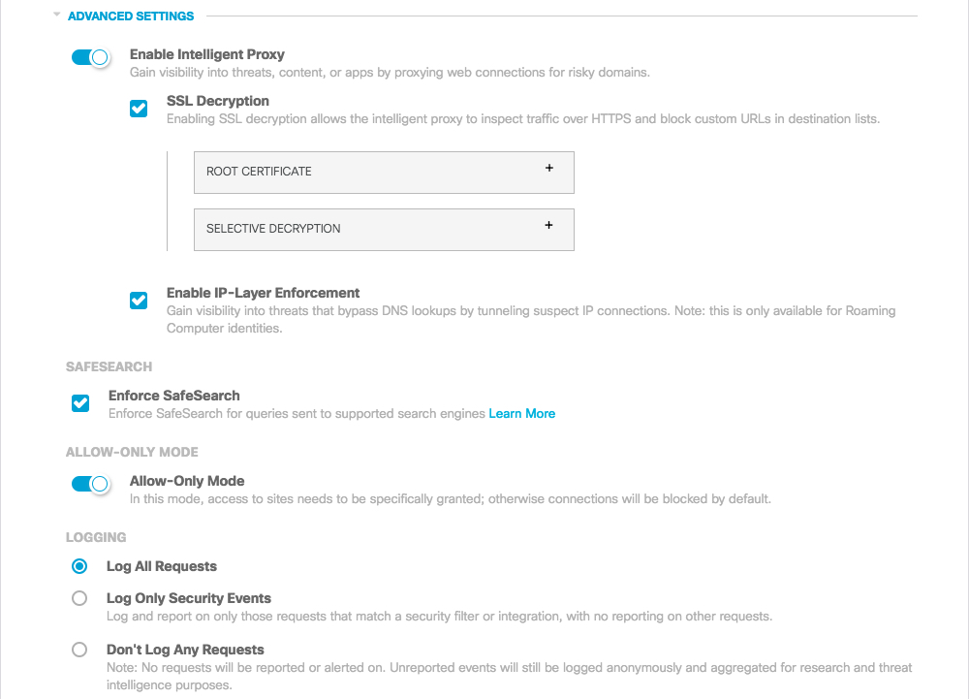Collapse the Advanced Settings section arrow
969x699 pixels.
pos(56,15)
